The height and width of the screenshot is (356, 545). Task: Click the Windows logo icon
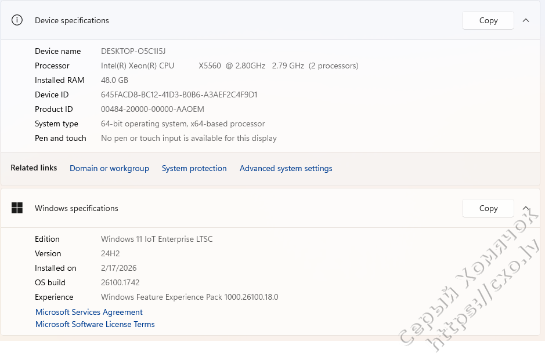point(17,208)
